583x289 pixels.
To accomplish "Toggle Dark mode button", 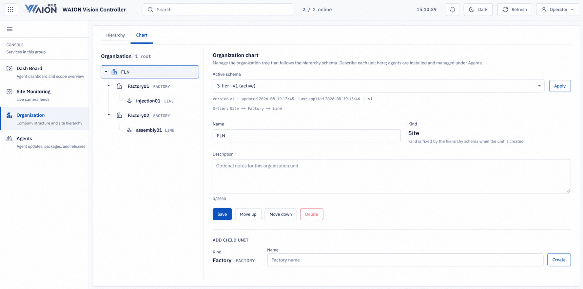I will click(478, 9).
